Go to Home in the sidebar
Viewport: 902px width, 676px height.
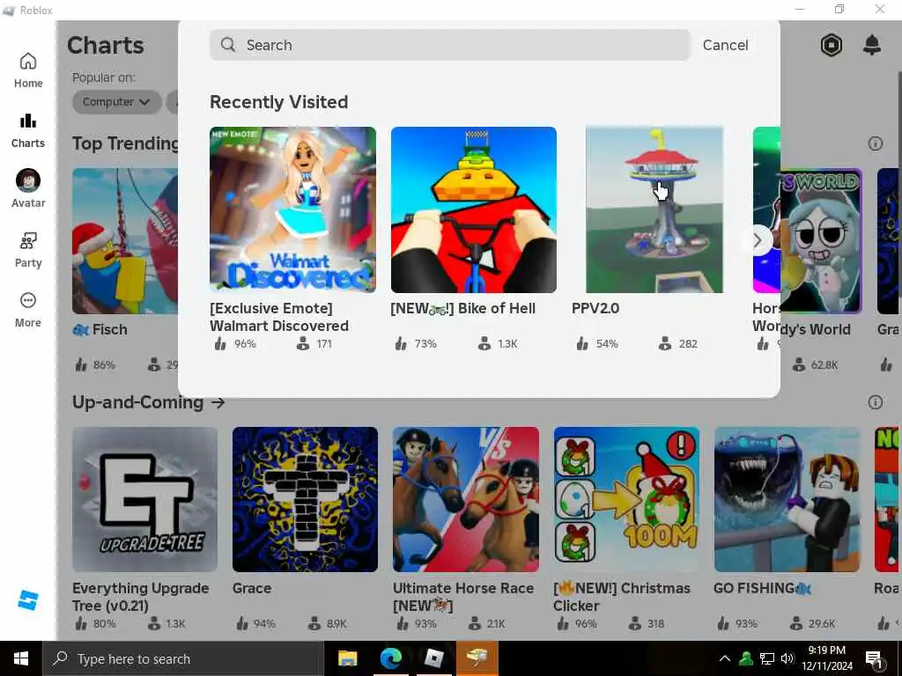point(28,70)
